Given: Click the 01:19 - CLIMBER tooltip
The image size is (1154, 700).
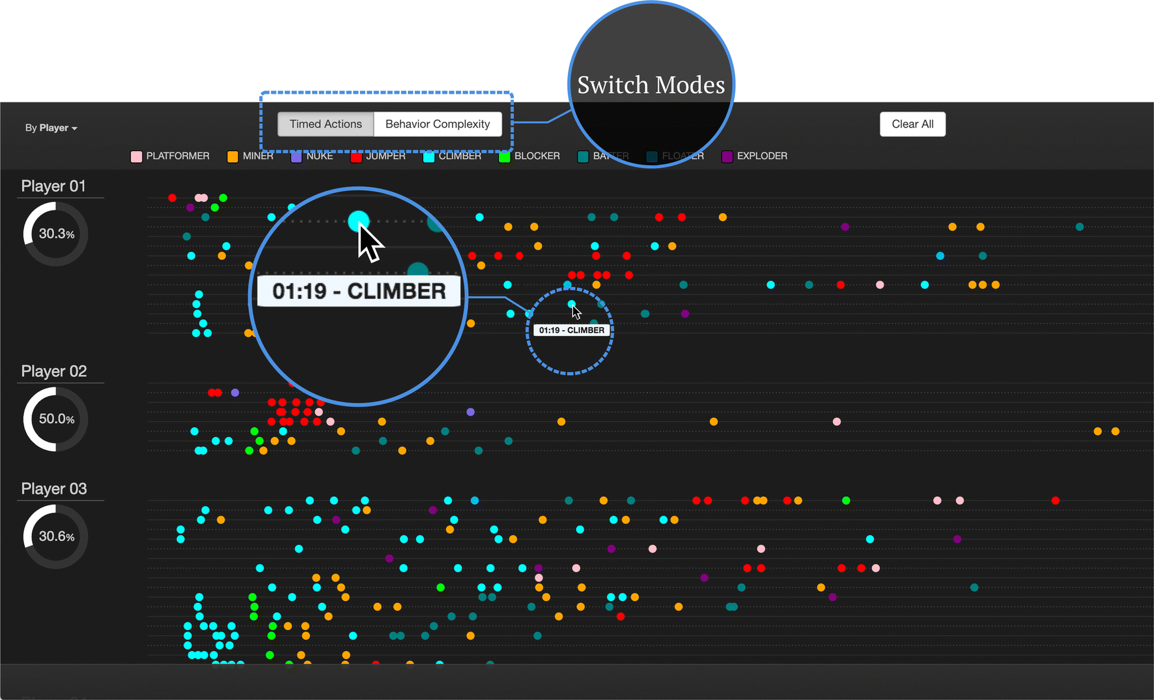Looking at the screenshot, I should (x=571, y=330).
